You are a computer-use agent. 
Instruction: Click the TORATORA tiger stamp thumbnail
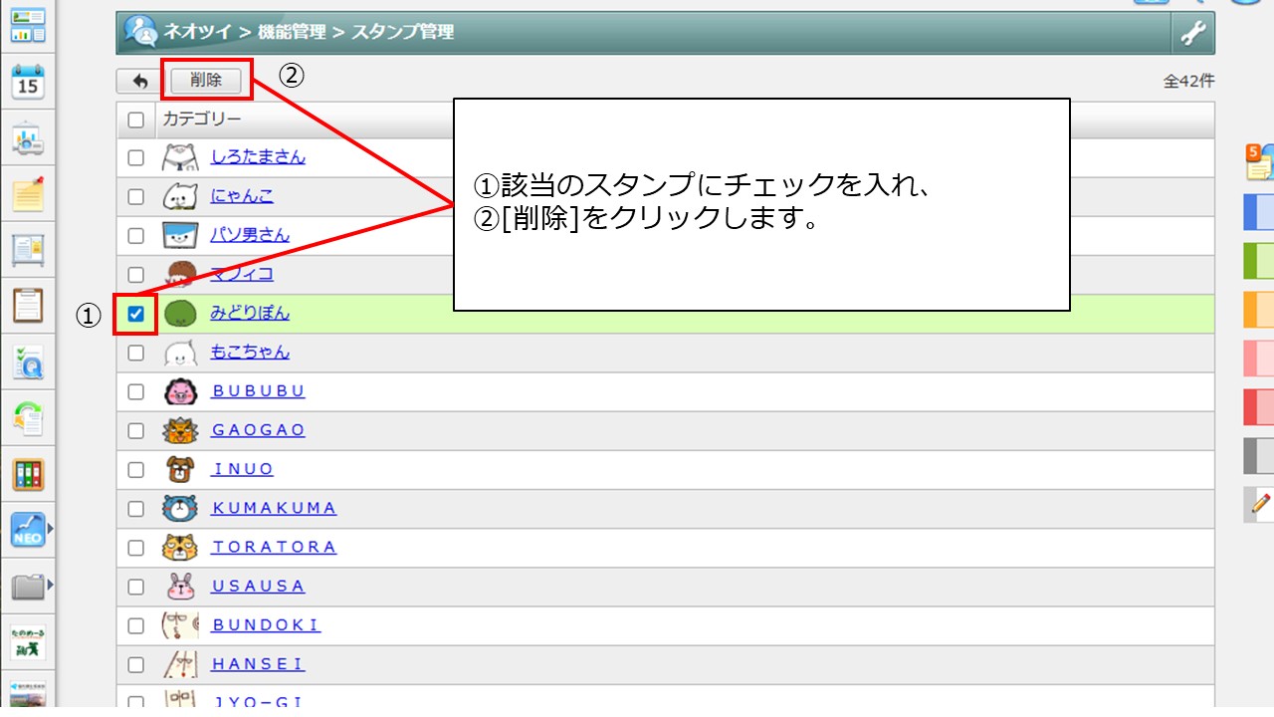coord(179,547)
